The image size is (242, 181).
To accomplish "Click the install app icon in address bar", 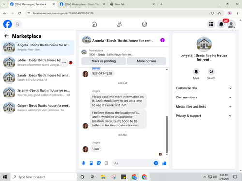I will tap(212, 13).
